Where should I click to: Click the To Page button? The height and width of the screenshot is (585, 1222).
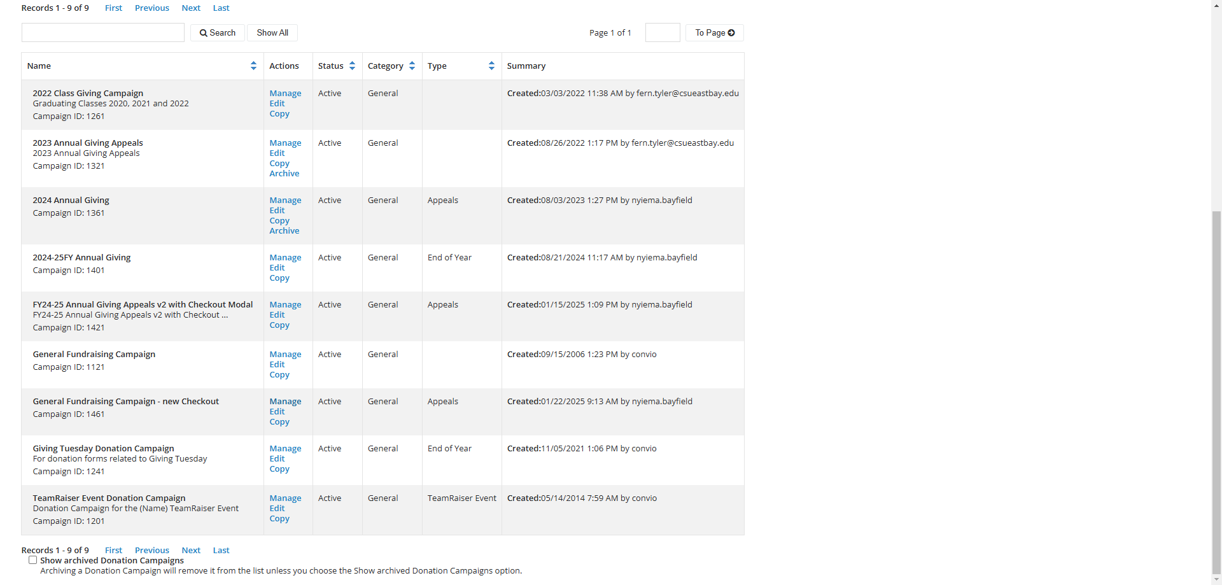(715, 32)
